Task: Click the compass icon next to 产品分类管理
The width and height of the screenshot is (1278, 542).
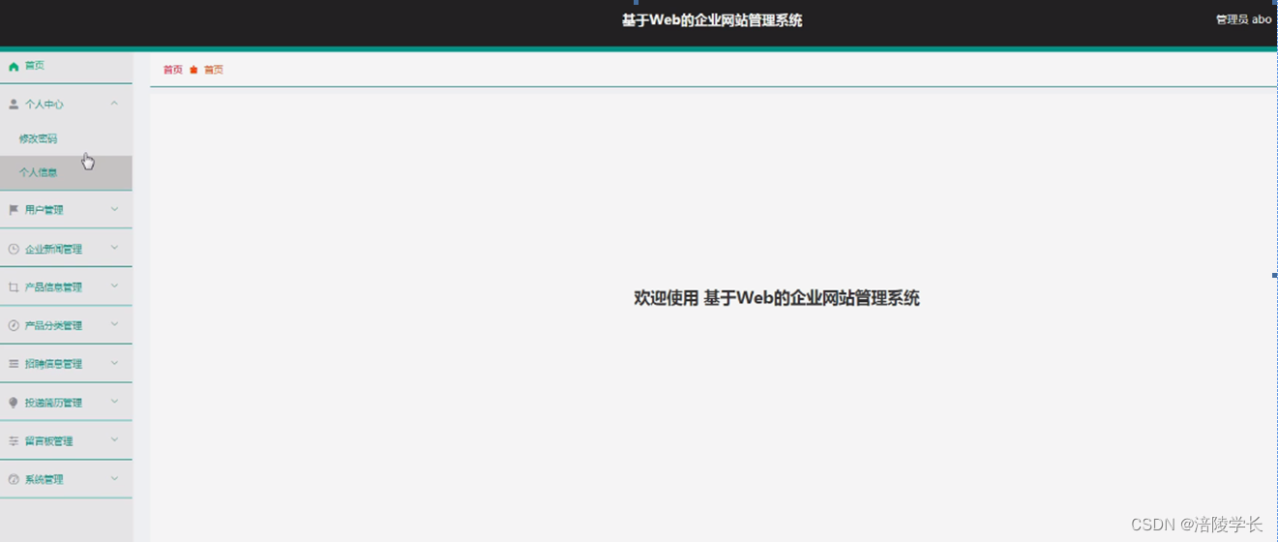Action: pyautogui.click(x=14, y=325)
